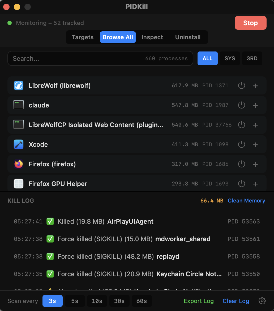Viewport: 274px width, 311px height.
Task: Set scan interval to 30s
Action: [119, 301]
